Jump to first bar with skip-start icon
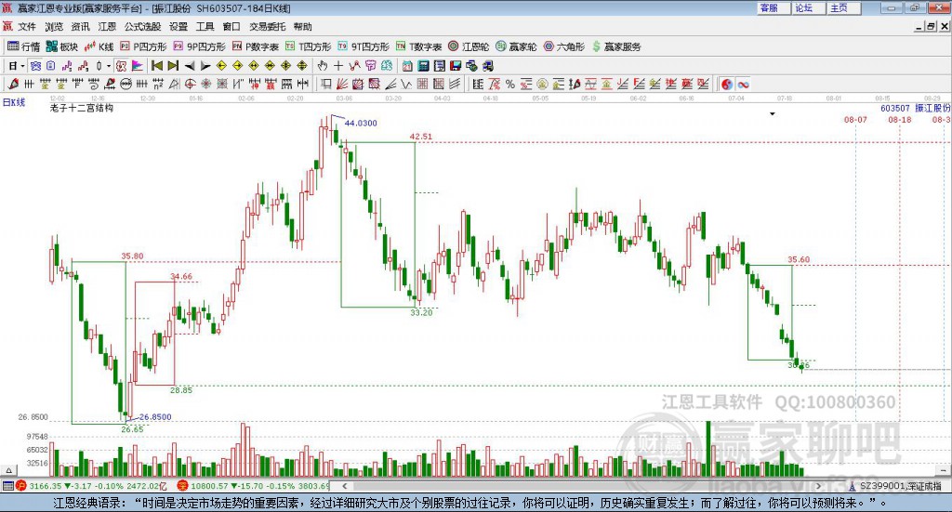Image resolution: width=952 pixels, height=512 pixels. pos(156,66)
